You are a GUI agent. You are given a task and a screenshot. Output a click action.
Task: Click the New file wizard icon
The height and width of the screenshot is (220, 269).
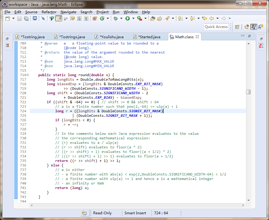[x=8, y=18]
